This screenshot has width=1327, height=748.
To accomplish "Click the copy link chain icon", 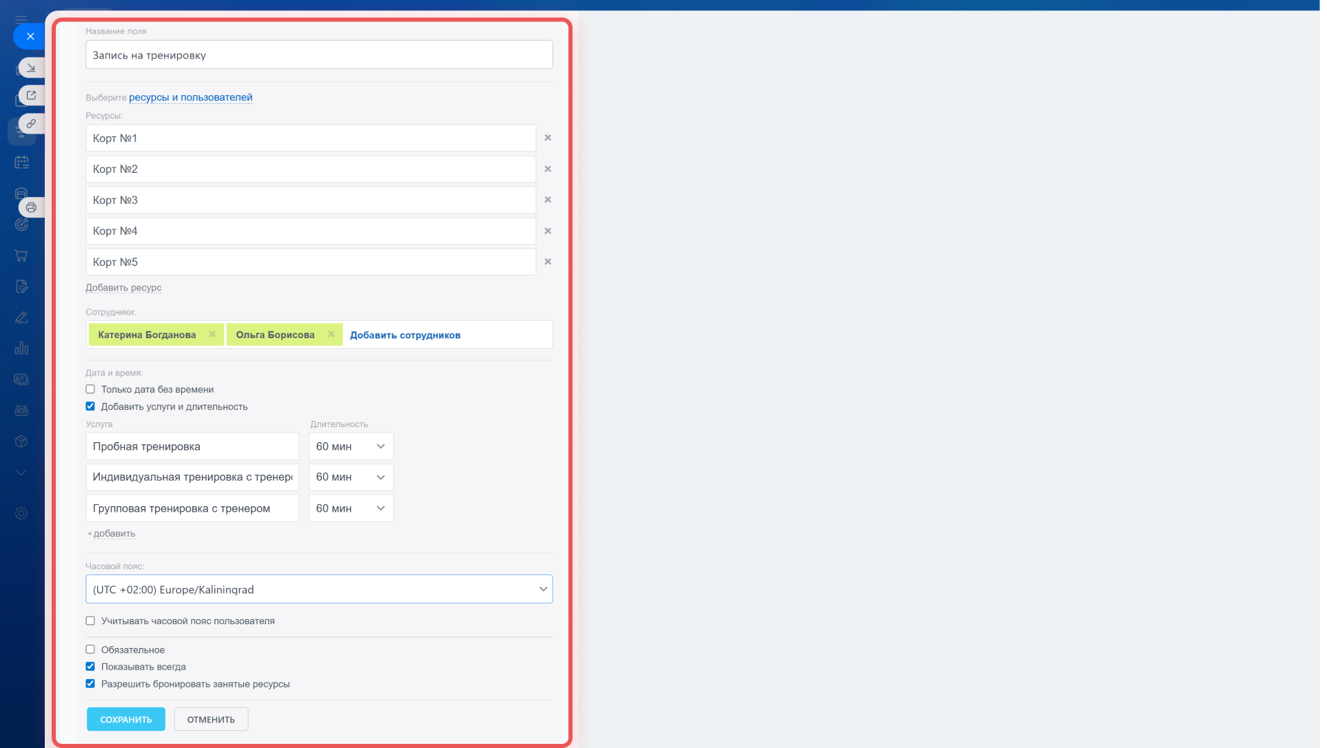I will pos(31,123).
